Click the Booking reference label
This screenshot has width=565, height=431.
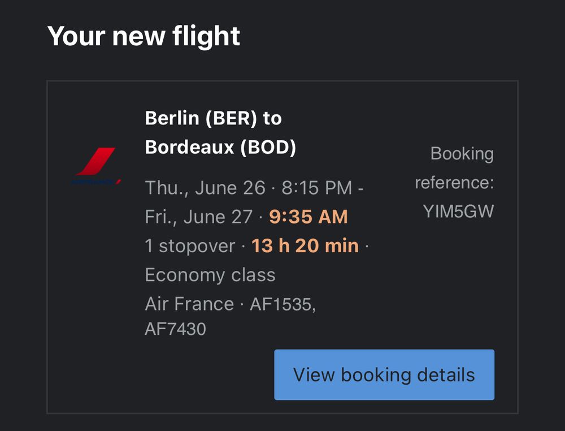[454, 168]
